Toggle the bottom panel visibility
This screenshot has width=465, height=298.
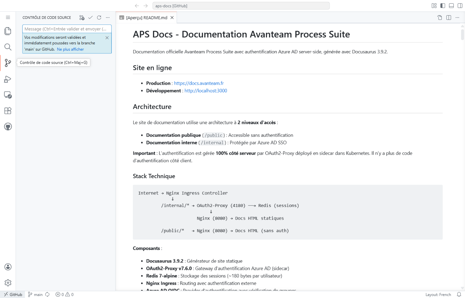pyautogui.click(x=451, y=6)
